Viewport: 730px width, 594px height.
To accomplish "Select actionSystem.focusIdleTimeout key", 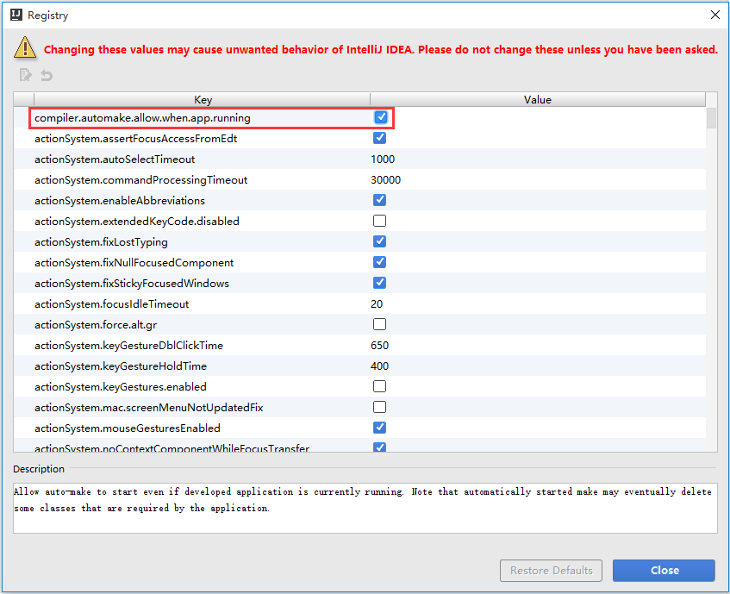I will pyautogui.click(x=112, y=304).
